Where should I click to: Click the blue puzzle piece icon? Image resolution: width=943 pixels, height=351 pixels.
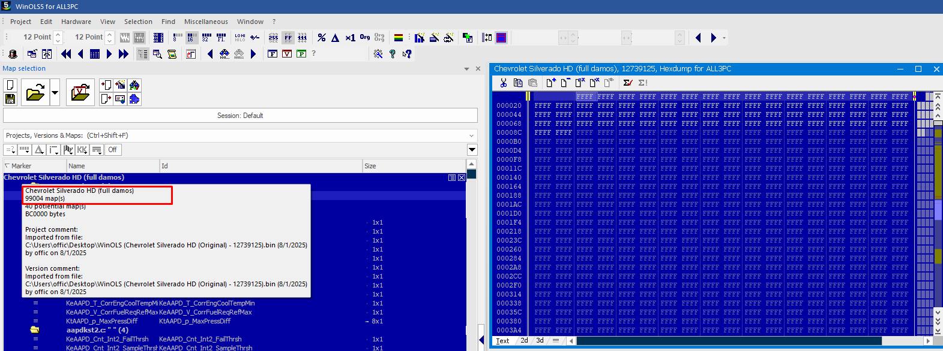click(x=134, y=99)
